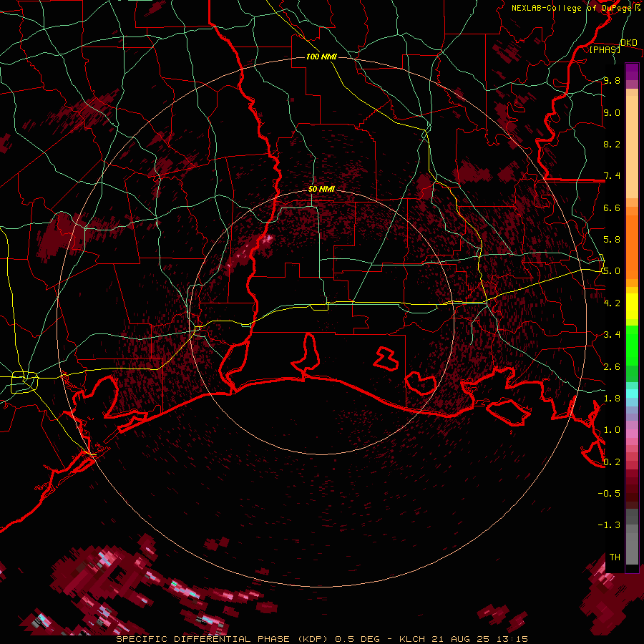Click the 6.6 value on the color scale

(612, 208)
